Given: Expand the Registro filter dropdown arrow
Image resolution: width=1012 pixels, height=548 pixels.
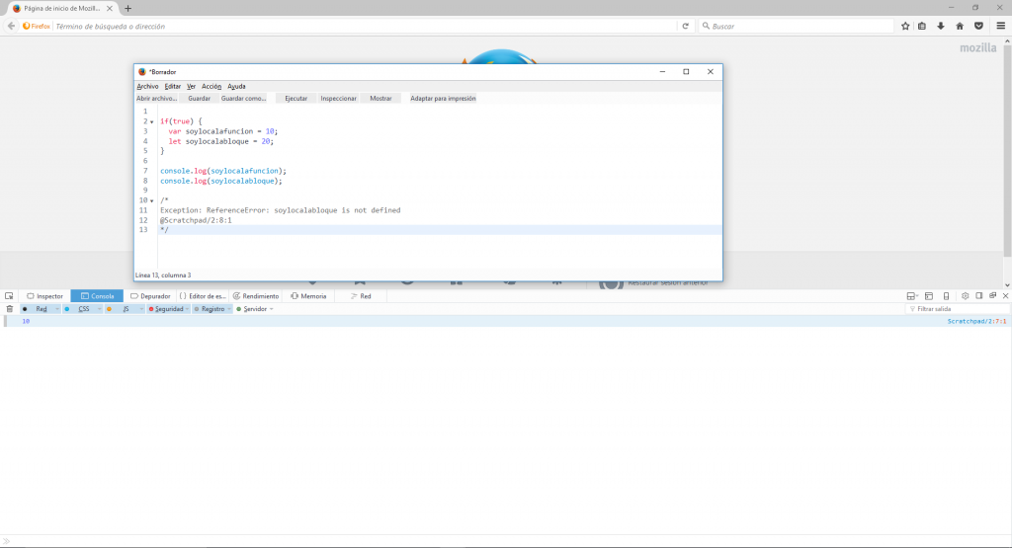Looking at the screenshot, I should [x=229, y=309].
